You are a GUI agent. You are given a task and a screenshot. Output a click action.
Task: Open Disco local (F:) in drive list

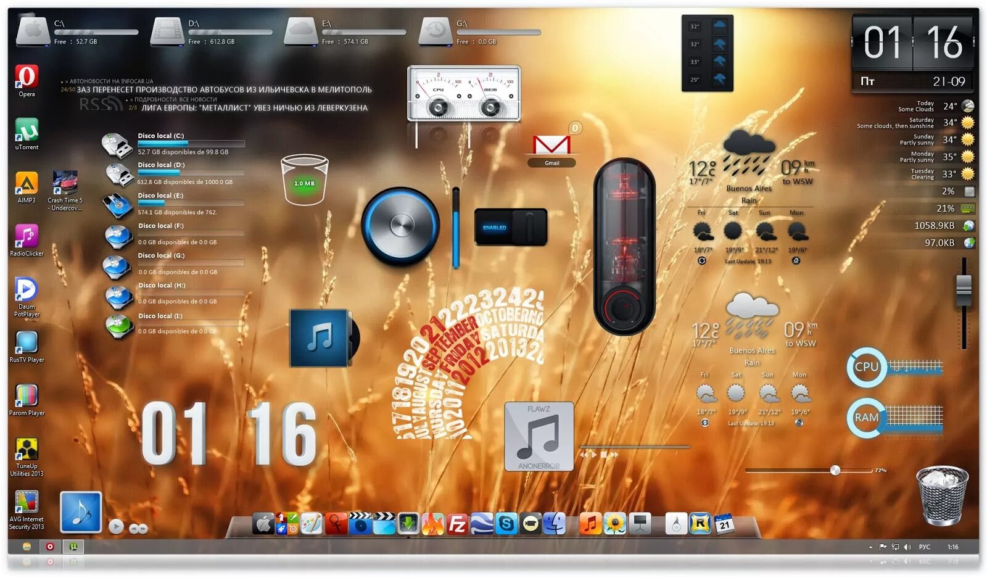pyautogui.click(x=173, y=234)
